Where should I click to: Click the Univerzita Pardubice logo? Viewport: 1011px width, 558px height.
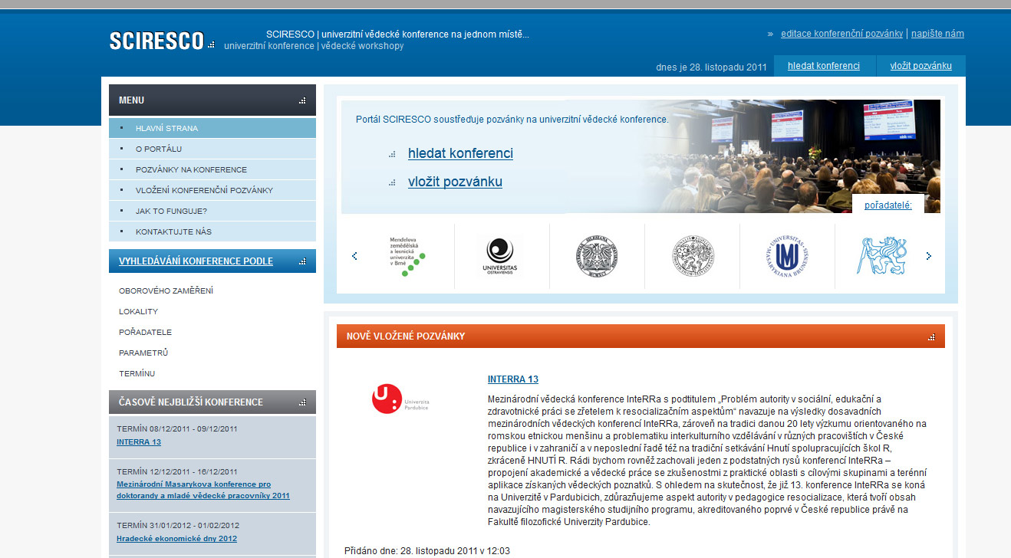400,400
